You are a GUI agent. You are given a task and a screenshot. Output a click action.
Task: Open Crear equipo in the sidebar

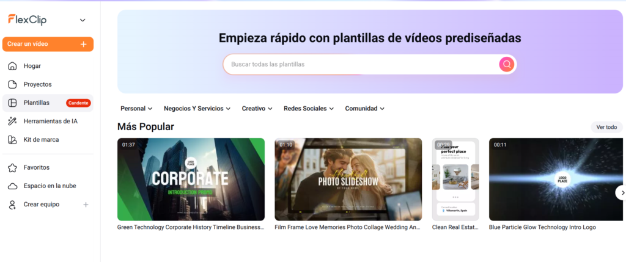click(x=48, y=205)
